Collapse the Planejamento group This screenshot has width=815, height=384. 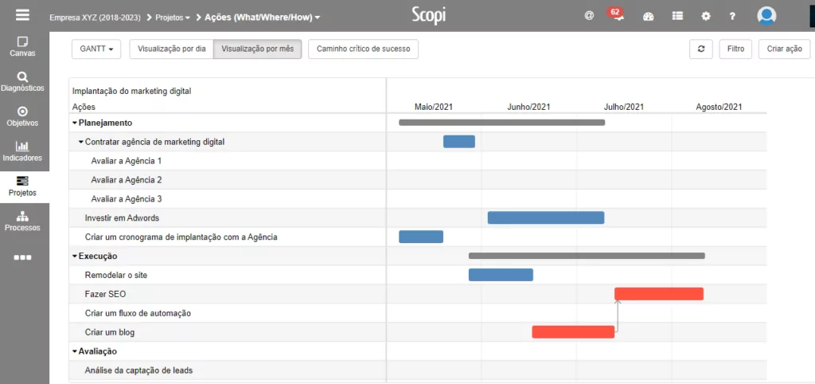[x=75, y=123]
